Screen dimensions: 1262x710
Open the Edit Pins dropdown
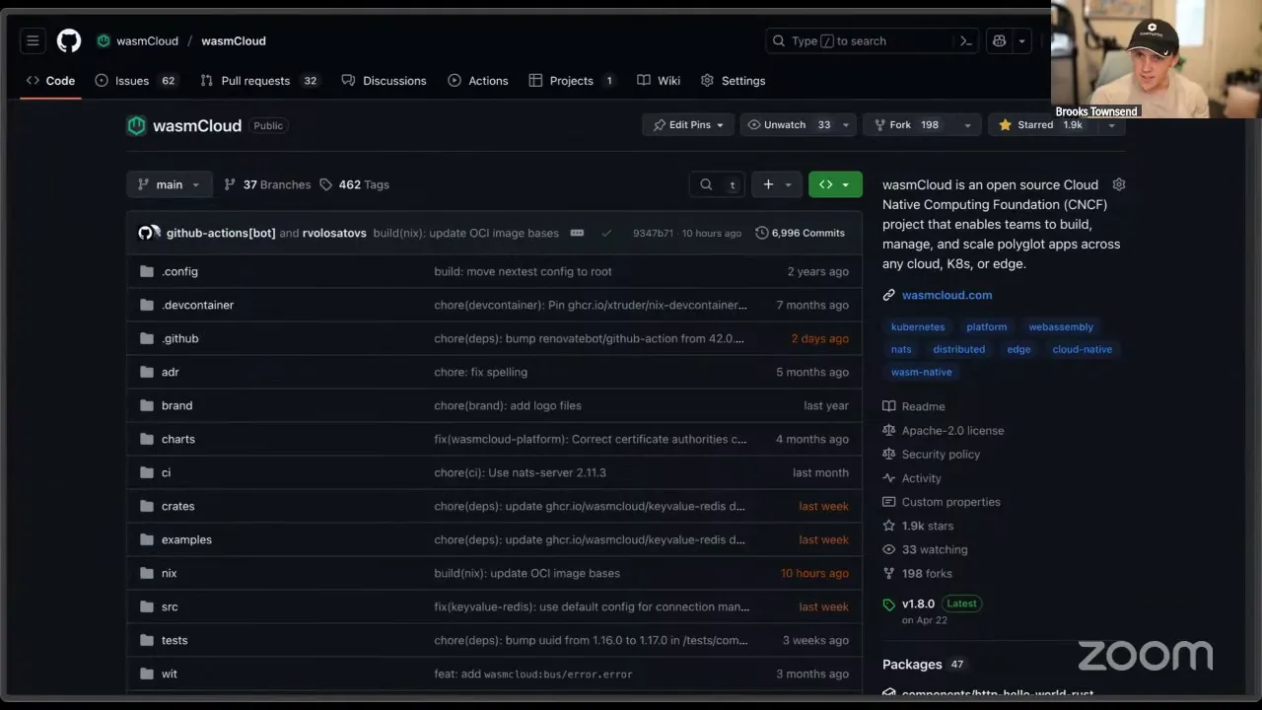[688, 125]
